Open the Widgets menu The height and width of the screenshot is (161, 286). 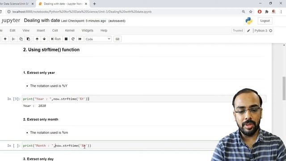(88, 30)
